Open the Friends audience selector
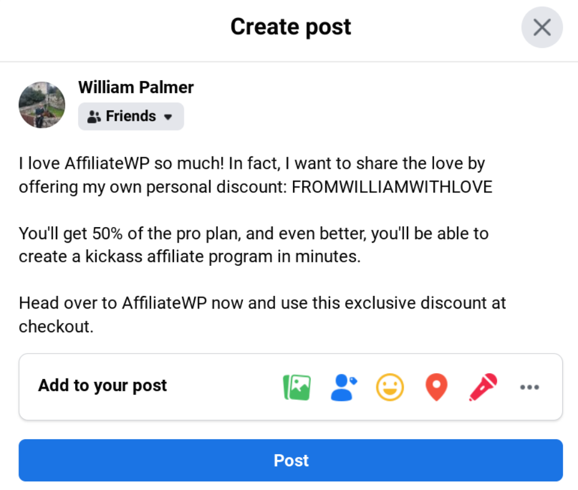The image size is (578, 490). [x=131, y=116]
